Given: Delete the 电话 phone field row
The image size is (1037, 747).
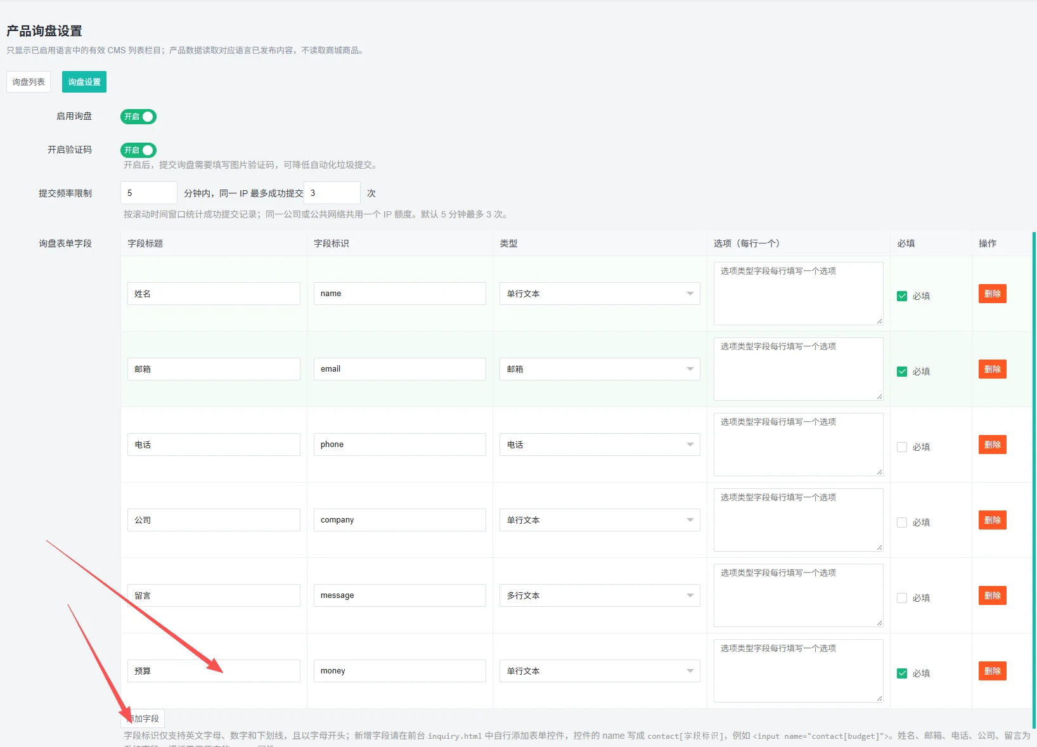Looking at the screenshot, I should (x=993, y=445).
